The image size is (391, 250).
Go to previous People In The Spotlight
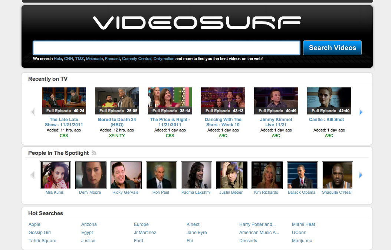pyautogui.click(x=32, y=175)
